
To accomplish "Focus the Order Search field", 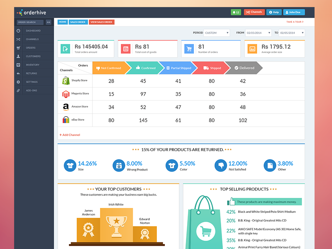I will point(30,22).
